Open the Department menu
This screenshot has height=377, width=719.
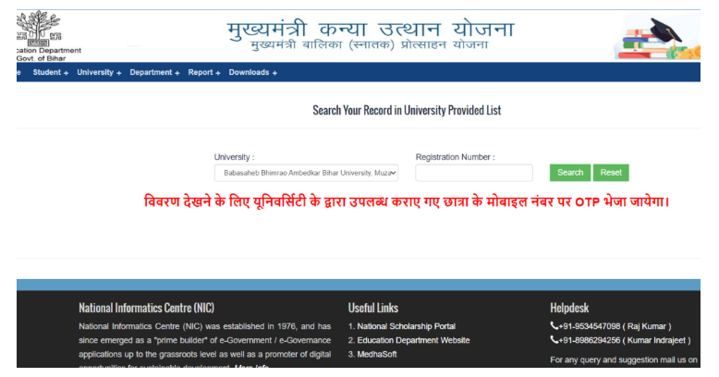coord(154,72)
